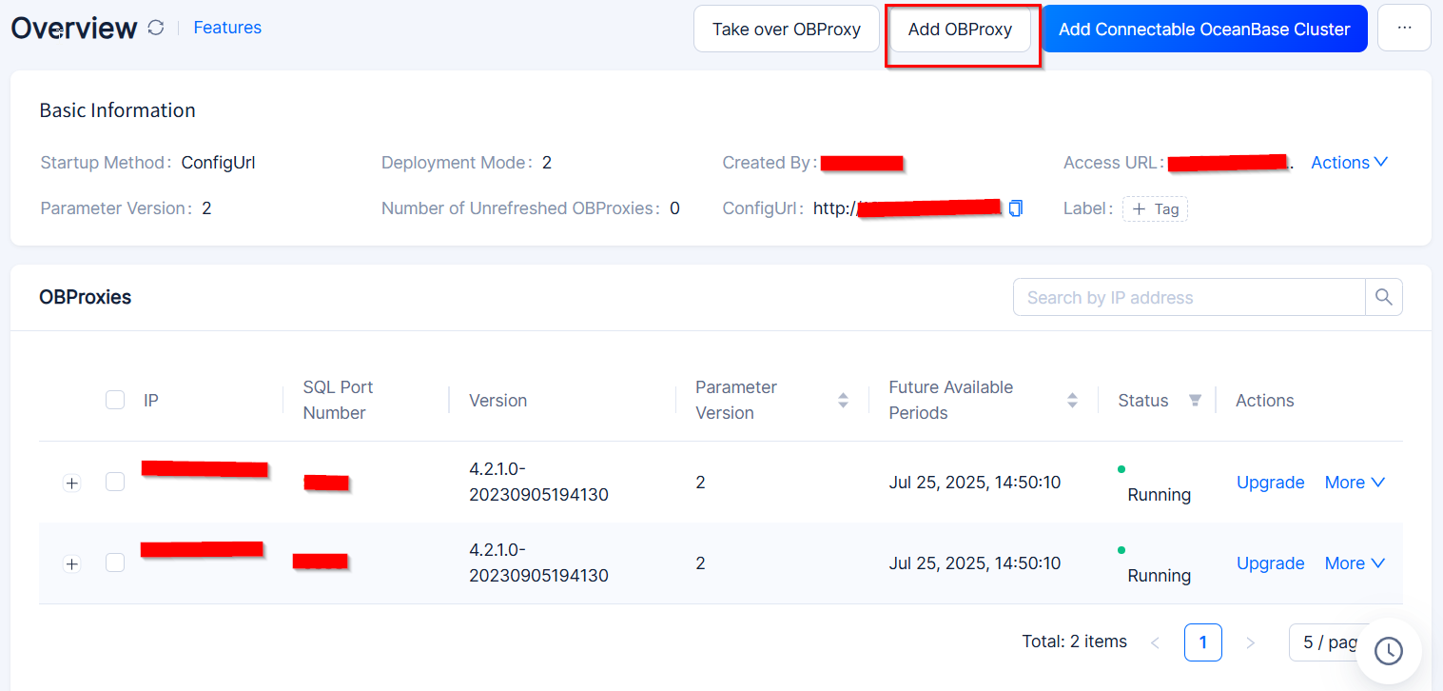Screen dimensions: 1443x691
Task: Select page 1 in pagination
Action: coord(1202,642)
